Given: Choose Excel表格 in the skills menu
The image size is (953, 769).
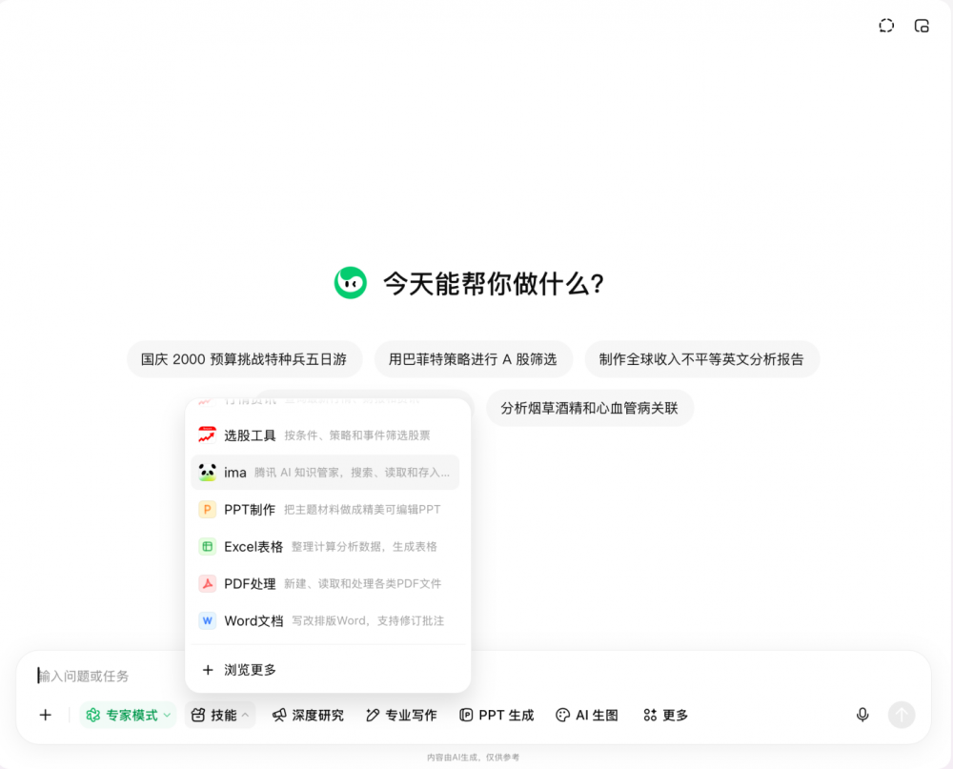Looking at the screenshot, I should point(325,547).
